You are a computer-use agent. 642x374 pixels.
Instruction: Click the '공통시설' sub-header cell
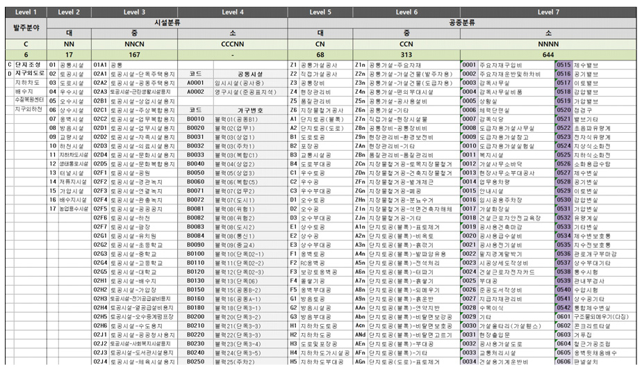250,74
